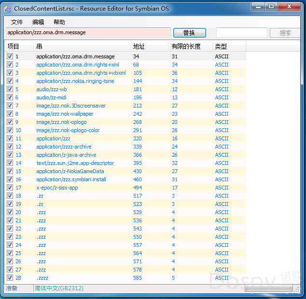The width and height of the screenshot is (306, 299).
Task: Toggle the checkbox for item 5
Action: [10, 89]
